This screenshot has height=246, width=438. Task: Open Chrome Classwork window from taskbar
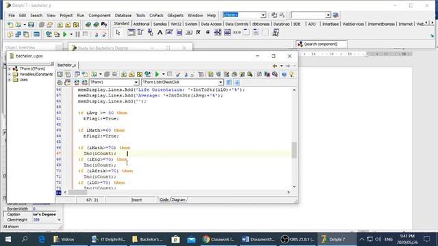pyautogui.click(x=219, y=239)
